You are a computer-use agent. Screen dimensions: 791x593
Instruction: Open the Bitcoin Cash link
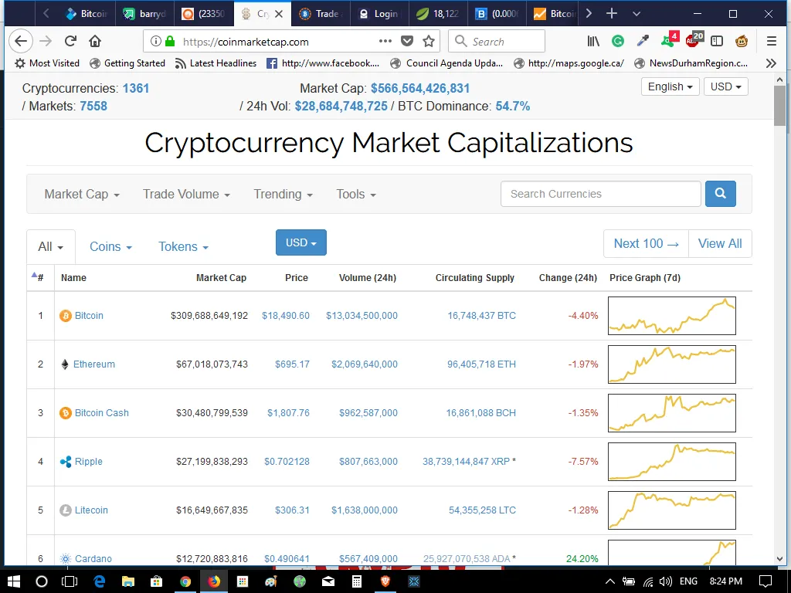click(x=102, y=413)
